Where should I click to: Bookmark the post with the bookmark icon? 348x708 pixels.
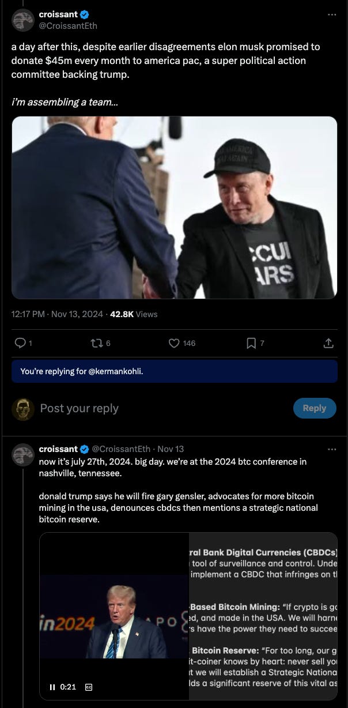251,343
